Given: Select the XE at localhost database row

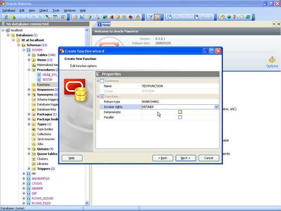Looking at the screenshot, I should pos(32,40).
